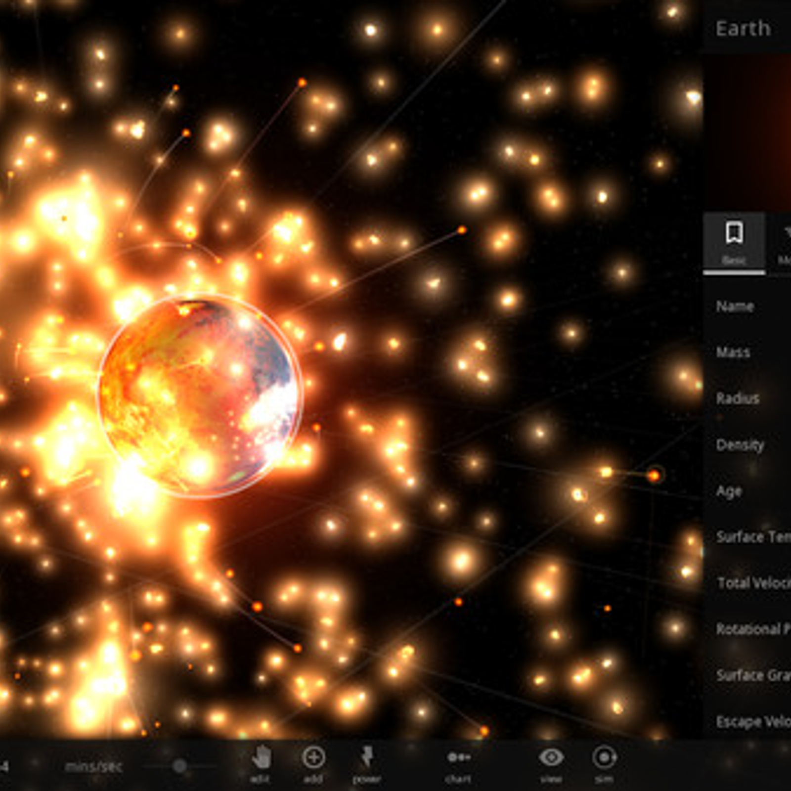Select the Rotational Period property row
The width and height of the screenshot is (791, 791).
tap(747, 629)
